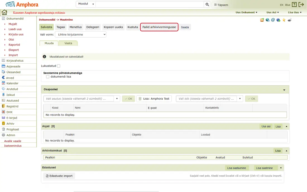Open the 'Vali asutus' combo arrow
The width and height of the screenshot is (307, 192).
click(117, 99)
